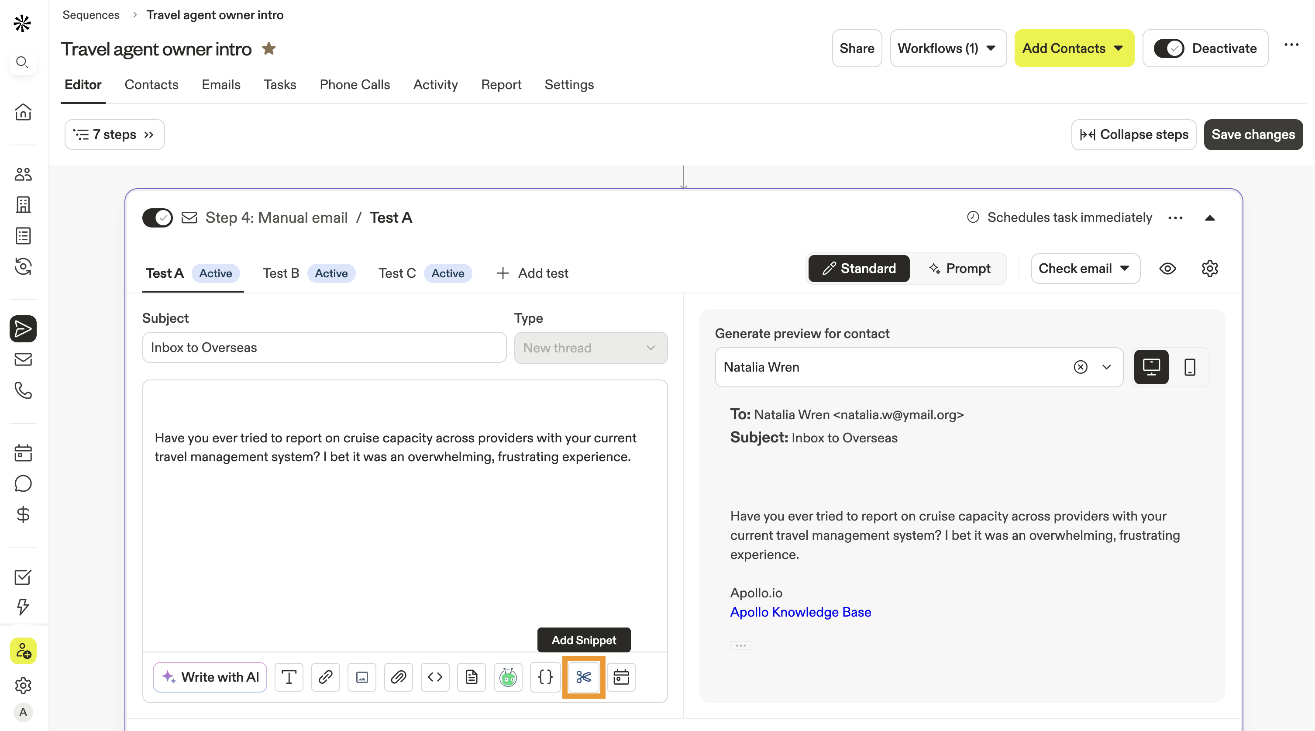Click the insert link icon in toolbar

(x=325, y=677)
